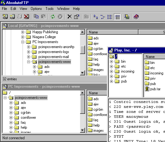Expand pcimprovements-logs folder node

tap(28, 52)
